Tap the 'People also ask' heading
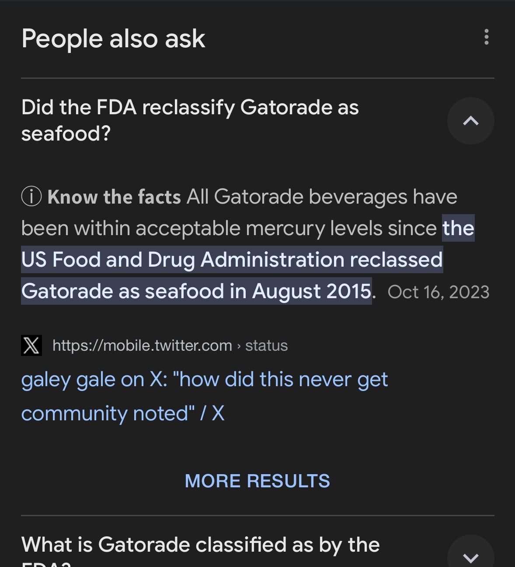Viewport: 515px width, 567px height. pos(113,39)
